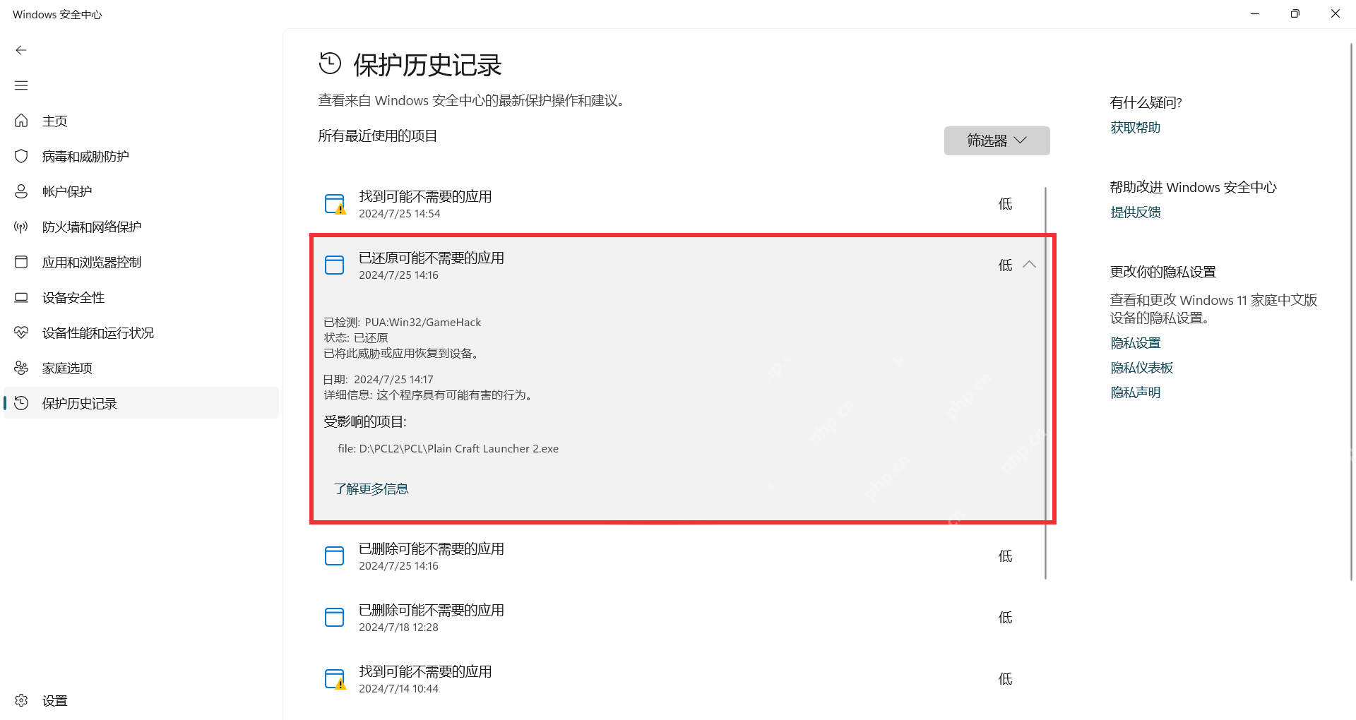Click the page's right-edge scrollbar
Image resolution: width=1356 pixels, height=720 pixels.
[1351, 311]
